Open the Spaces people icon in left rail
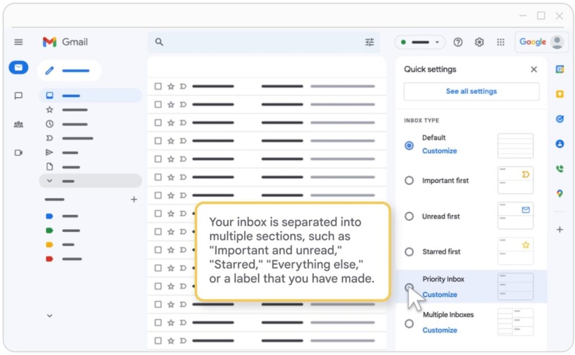This screenshot has height=355, width=575. (19, 125)
